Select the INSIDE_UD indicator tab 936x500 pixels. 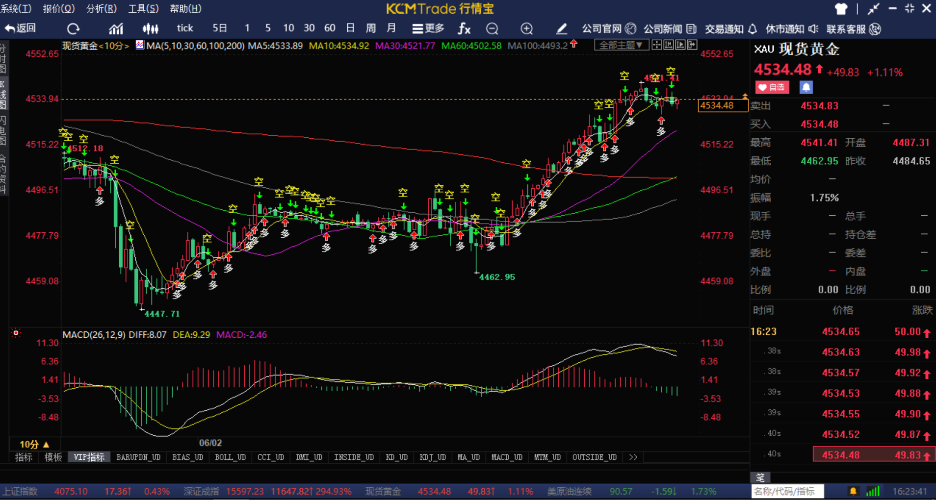coord(354,457)
